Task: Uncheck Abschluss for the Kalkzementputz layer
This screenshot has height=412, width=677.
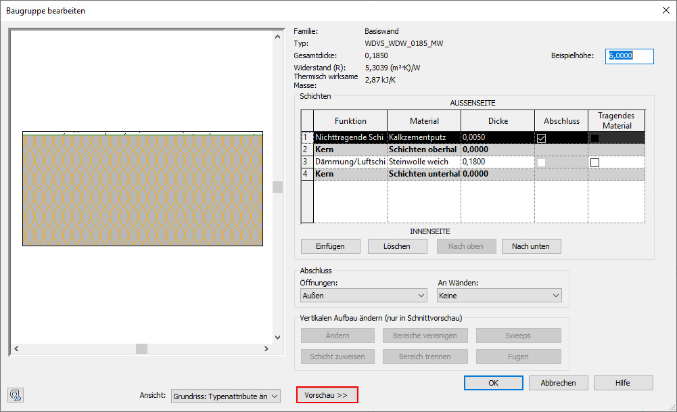Action: [541, 137]
